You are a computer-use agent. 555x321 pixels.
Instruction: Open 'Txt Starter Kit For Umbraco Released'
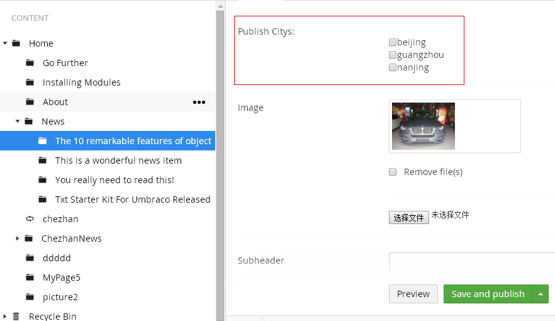coord(133,200)
